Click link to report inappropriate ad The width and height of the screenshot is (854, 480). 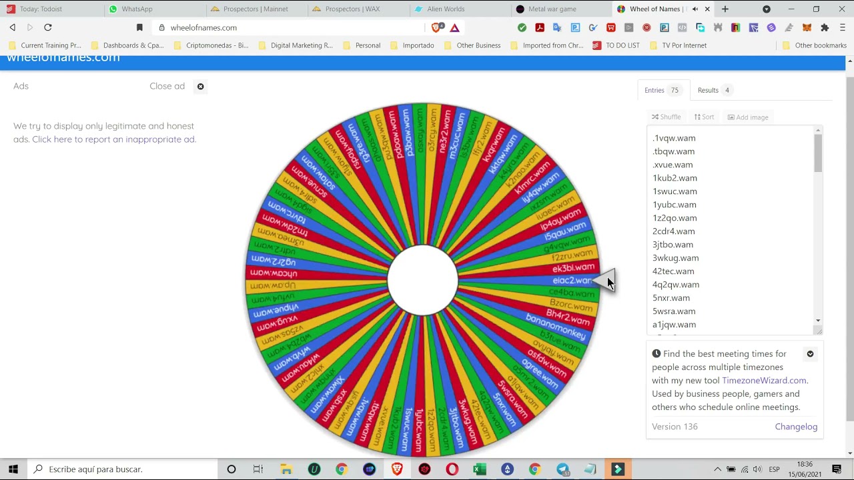[x=113, y=139]
